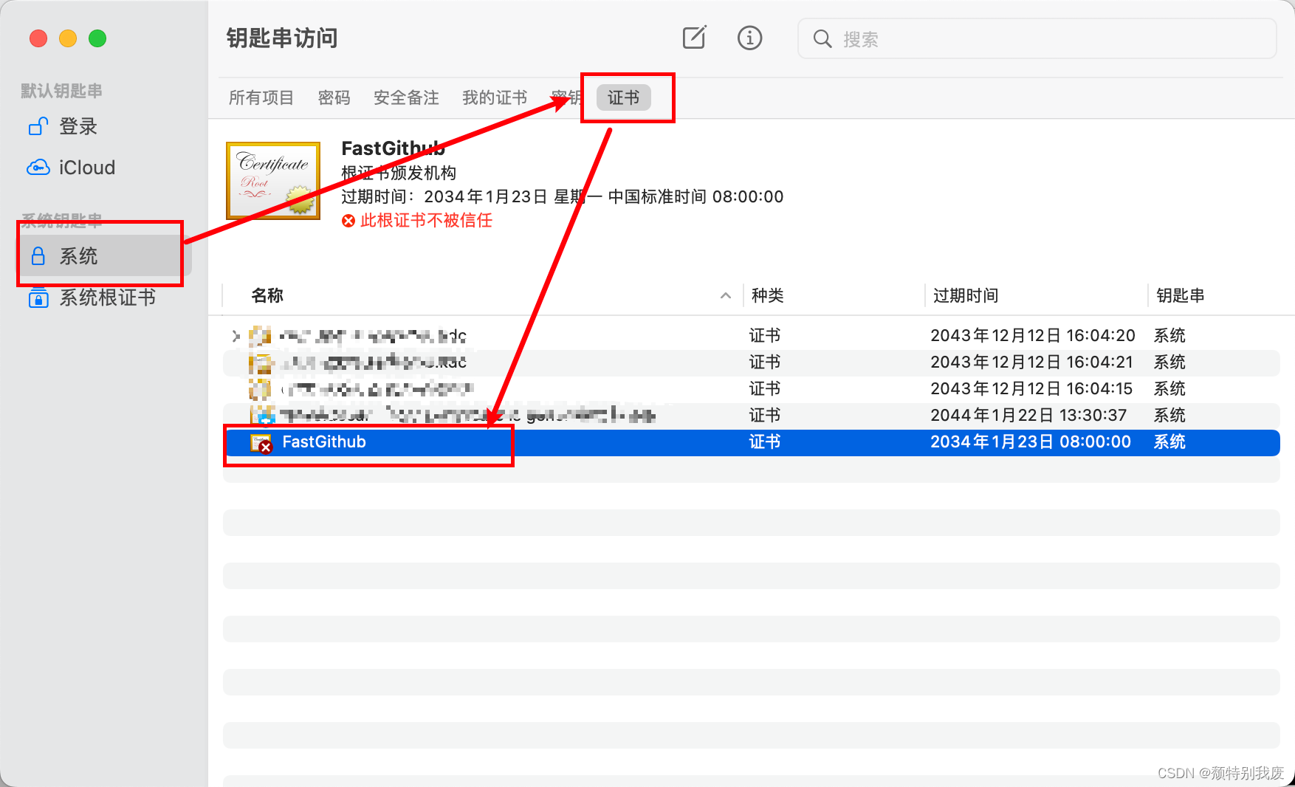This screenshot has width=1295, height=787.
Task: Switch keychain selection to 登录
Action: tap(78, 126)
